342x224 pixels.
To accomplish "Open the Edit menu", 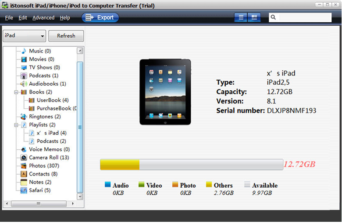I will (x=23, y=17).
